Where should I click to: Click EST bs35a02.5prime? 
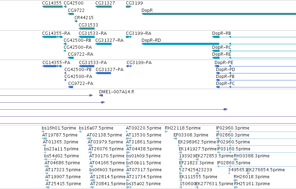pyautogui.click(x=129, y=187)
